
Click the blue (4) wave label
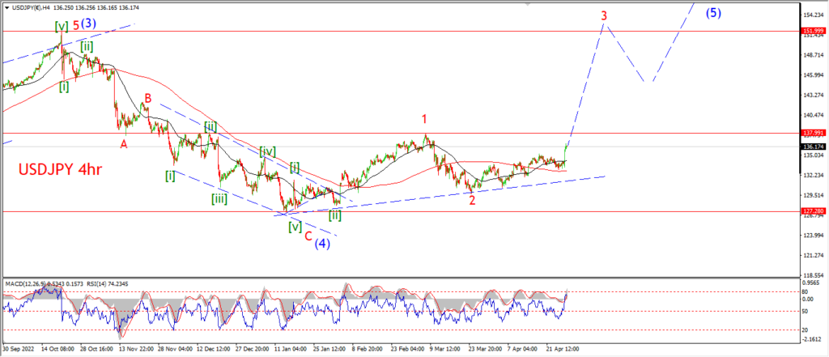(322, 244)
